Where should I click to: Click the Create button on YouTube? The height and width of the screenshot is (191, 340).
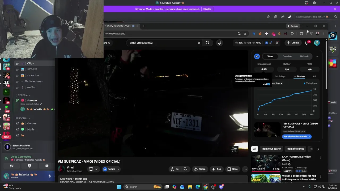pos(293,43)
